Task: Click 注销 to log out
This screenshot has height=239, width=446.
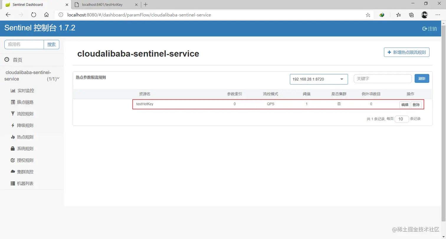Action: click(429, 29)
